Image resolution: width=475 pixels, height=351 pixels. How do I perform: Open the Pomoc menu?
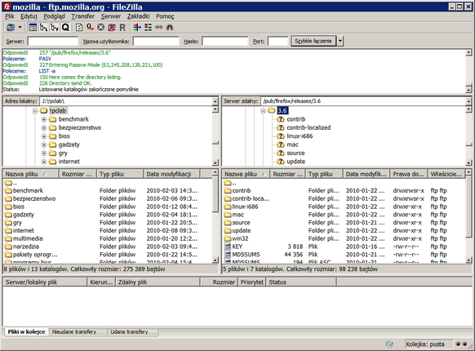click(165, 16)
